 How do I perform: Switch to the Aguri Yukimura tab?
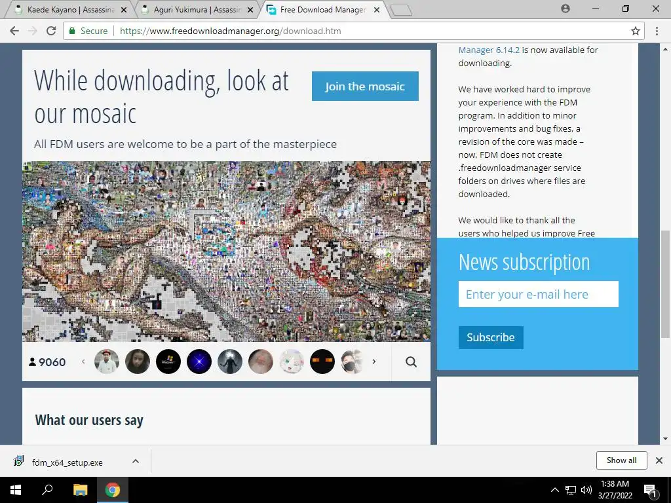[197, 9]
